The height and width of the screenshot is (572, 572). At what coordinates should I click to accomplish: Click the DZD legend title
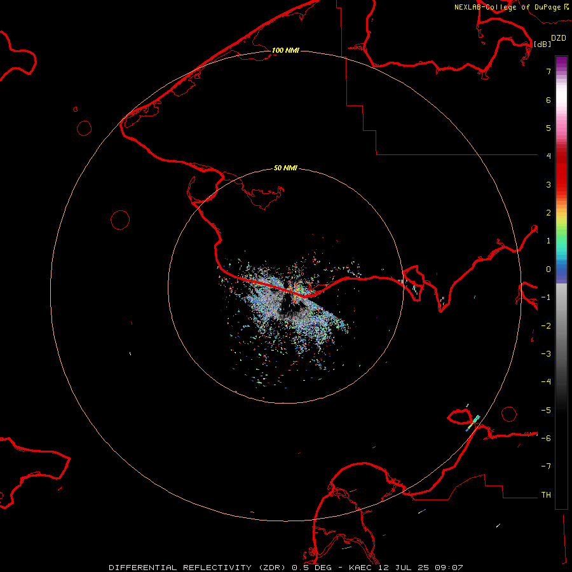pyautogui.click(x=559, y=38)
